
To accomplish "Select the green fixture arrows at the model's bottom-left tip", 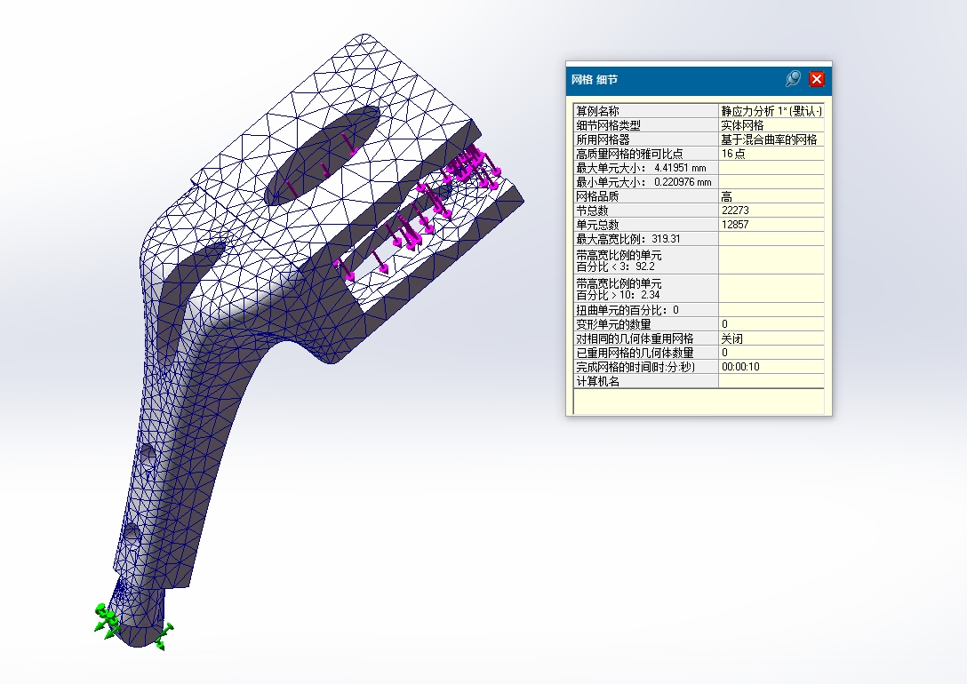I will point(108,621).
